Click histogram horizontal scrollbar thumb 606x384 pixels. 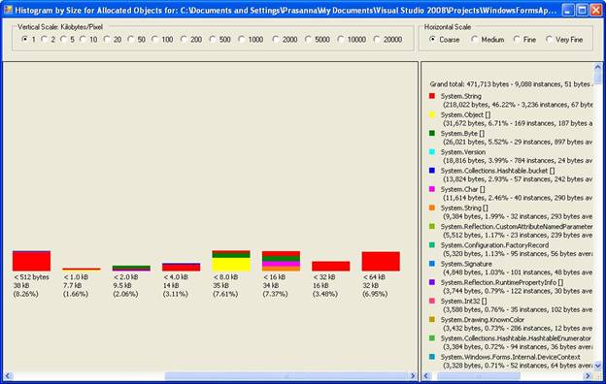pyautogui.click(x=286, y=375)
